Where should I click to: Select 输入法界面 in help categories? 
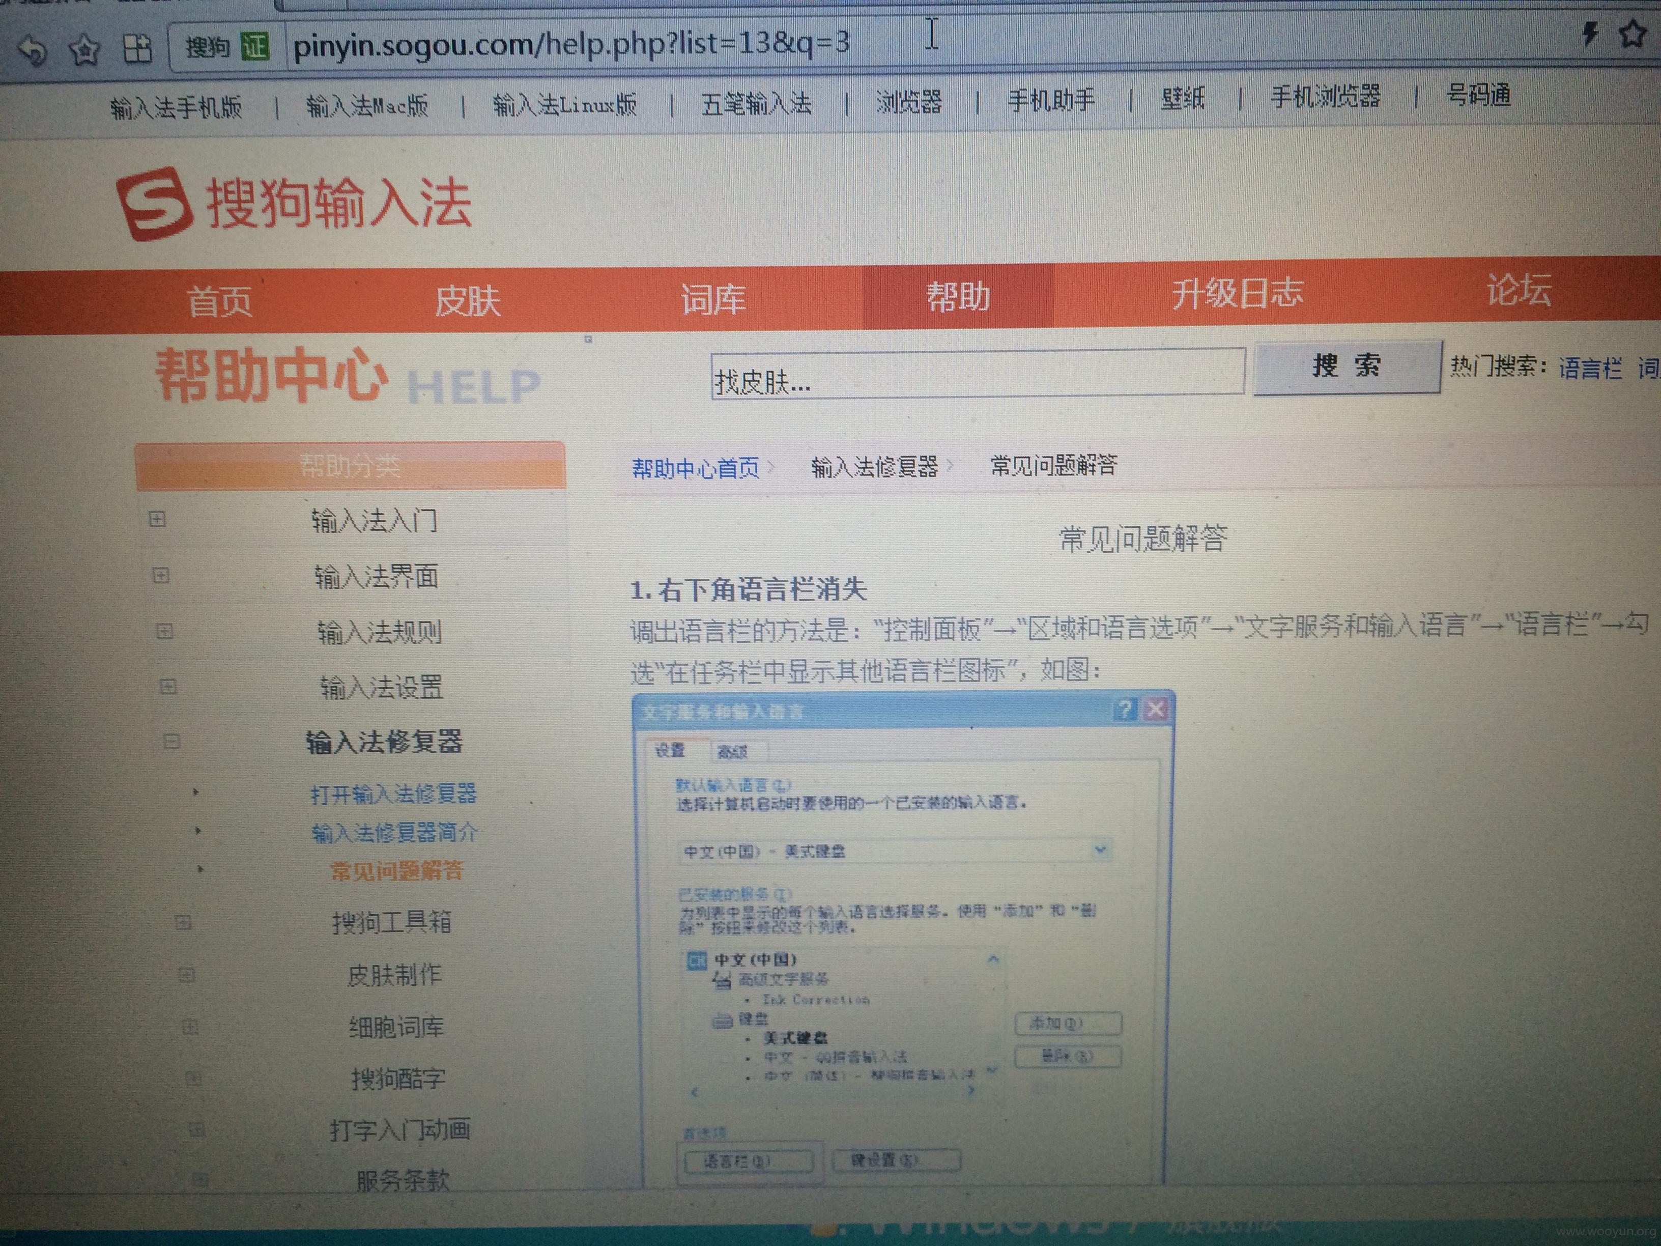pyautogui.click(x=376, y=576)
